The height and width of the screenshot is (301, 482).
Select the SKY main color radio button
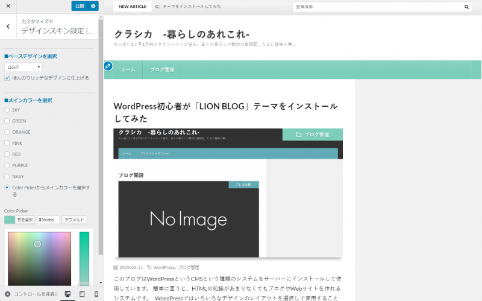pos(7,110)
